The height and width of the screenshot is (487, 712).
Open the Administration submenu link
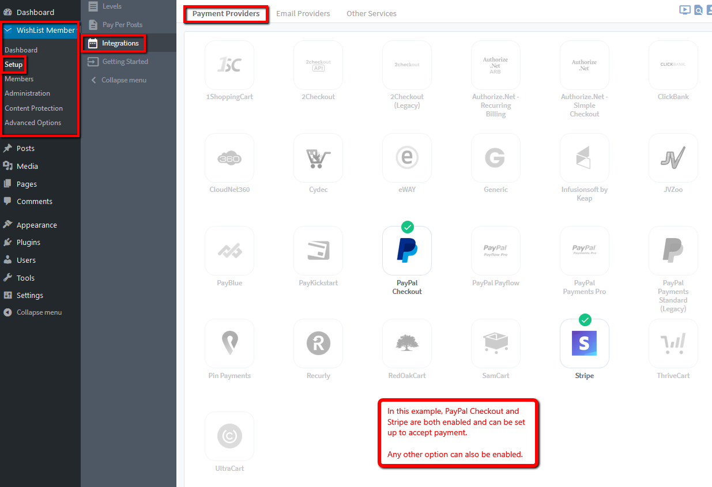tap(28, 93)
